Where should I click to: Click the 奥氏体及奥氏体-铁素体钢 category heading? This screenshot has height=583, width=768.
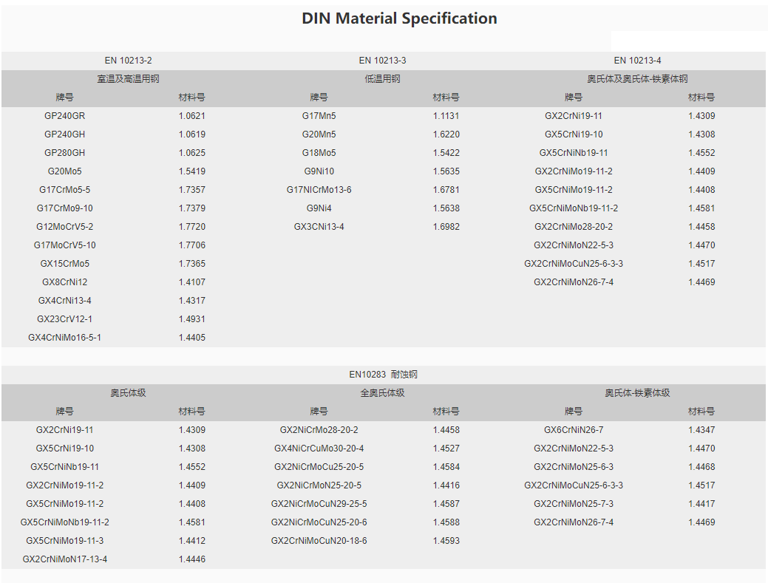(x=637, y=79)
